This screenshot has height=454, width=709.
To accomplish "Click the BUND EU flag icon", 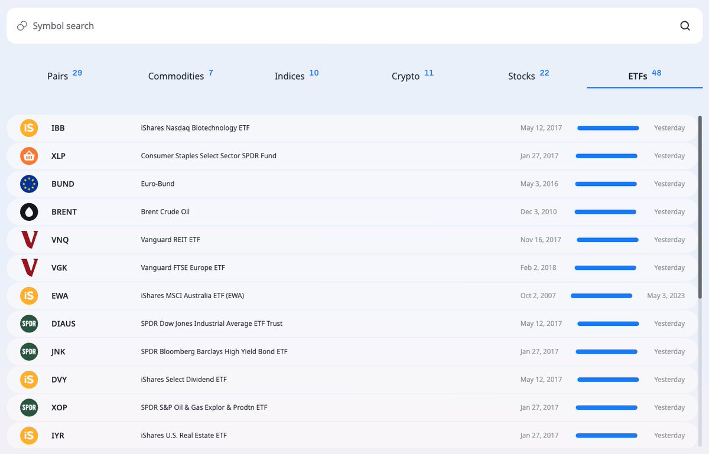I will [x=29, y=184].
